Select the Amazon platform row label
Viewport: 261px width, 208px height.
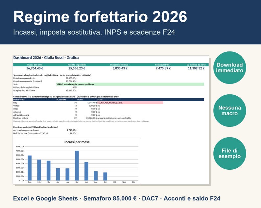tap(17, 112)
